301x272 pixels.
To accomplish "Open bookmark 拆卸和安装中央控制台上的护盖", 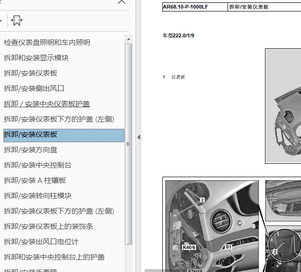I will 54,257.
